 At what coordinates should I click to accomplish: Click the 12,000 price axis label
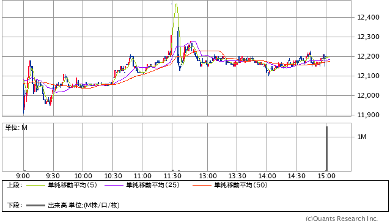tap(368, 96)
